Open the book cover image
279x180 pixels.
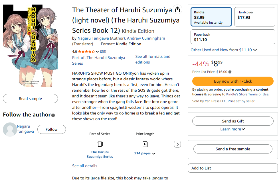pos(30,45)
